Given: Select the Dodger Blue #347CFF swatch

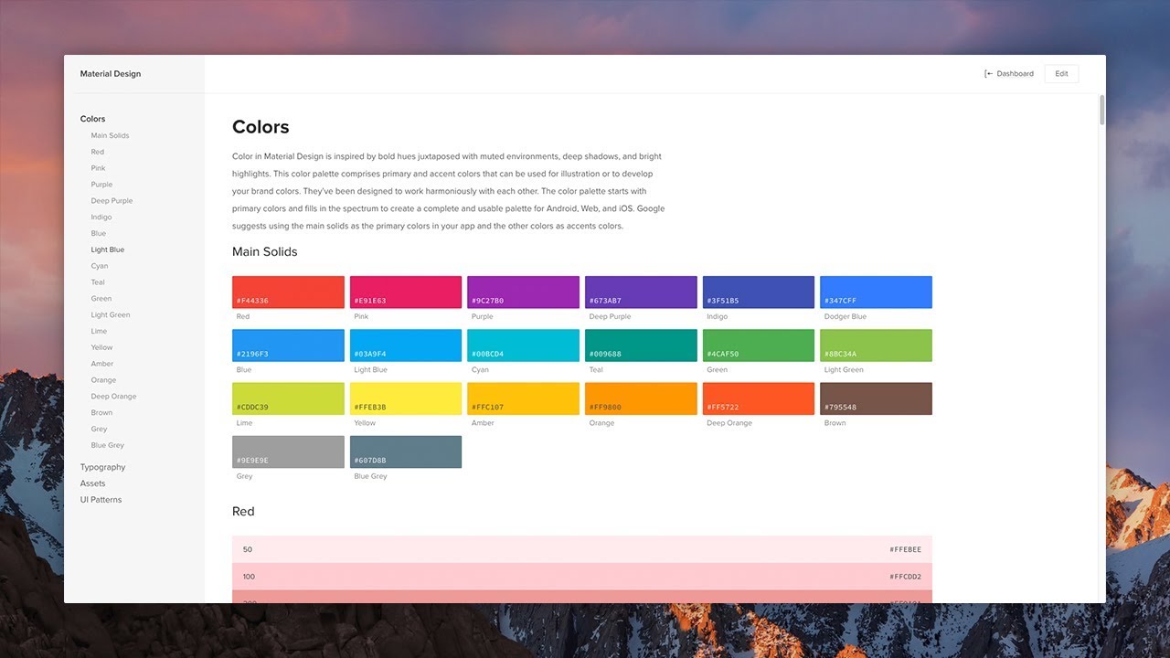Looking at the screenshot, I should 876,292.
